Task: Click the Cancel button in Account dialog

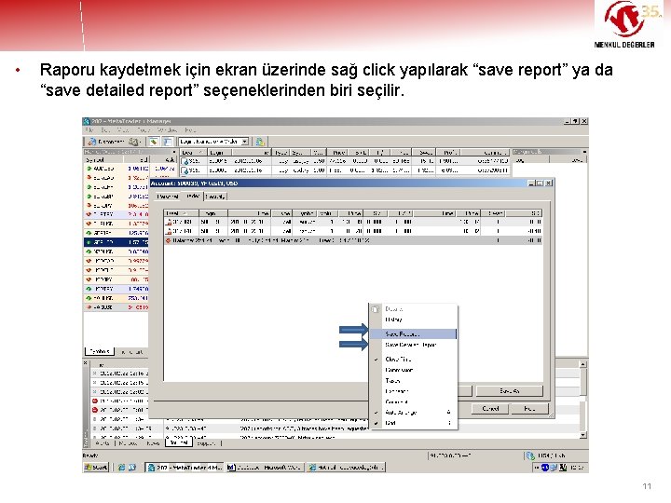Action: pyautogui.click(x=490, y=409)
